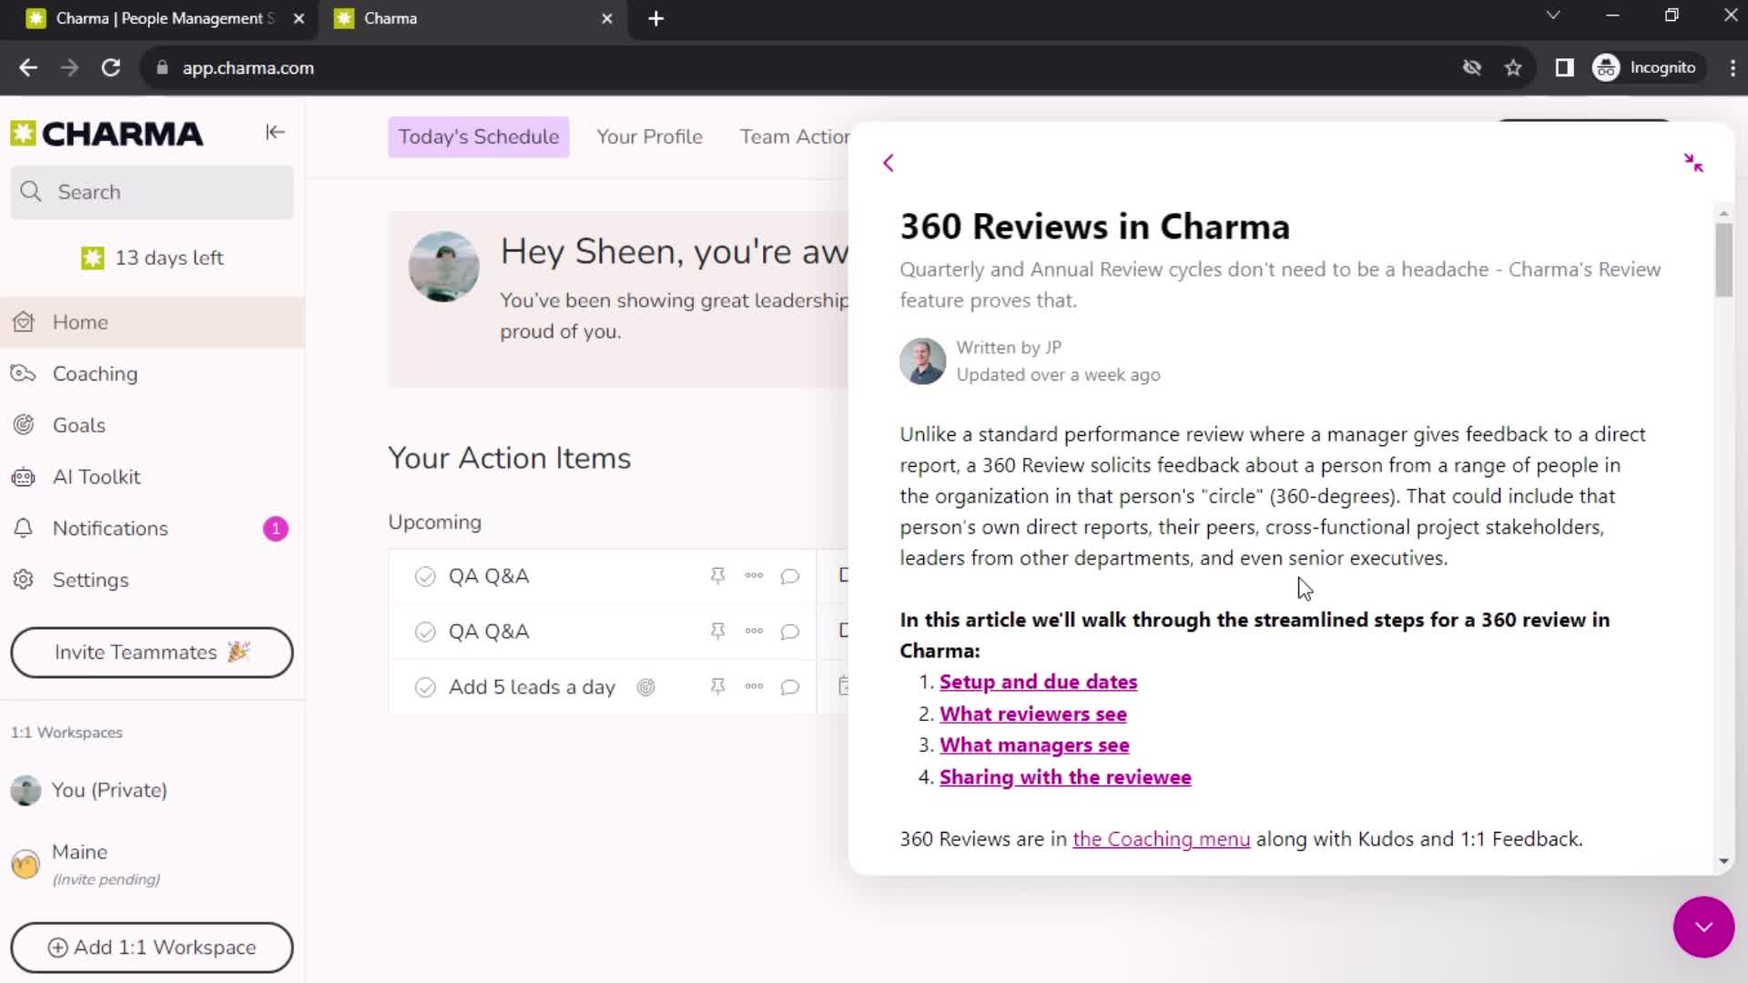Open the Chrome three-dot menu
1748x983 pixels.
pyautogui.click(x=1732, y=68)
